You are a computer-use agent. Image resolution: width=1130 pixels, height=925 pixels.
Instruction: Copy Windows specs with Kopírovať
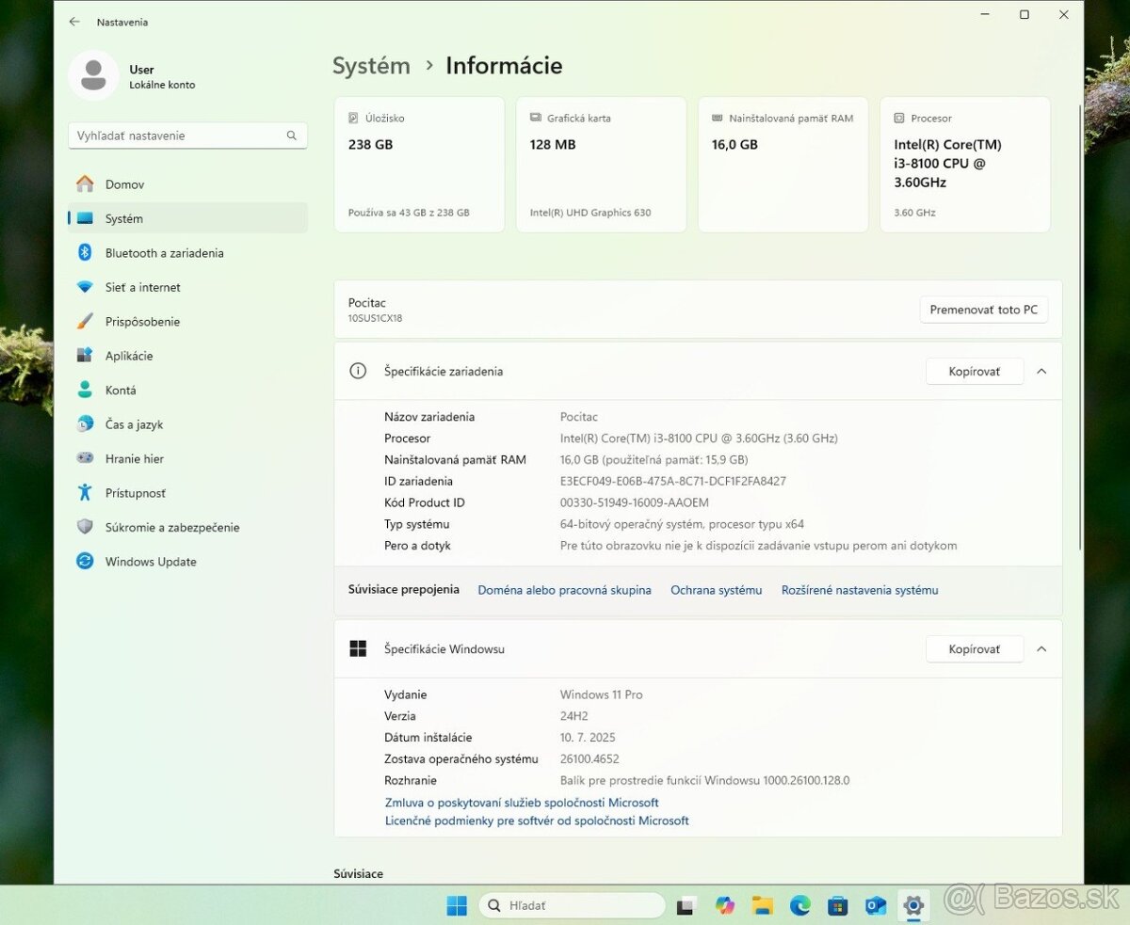coord(975,649)
